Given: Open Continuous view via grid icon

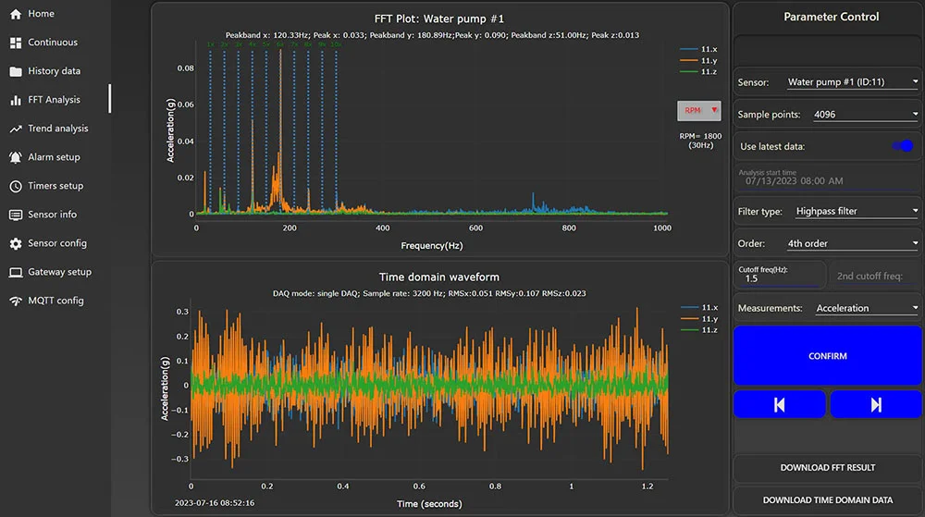Looking at the screenshot, I should 15,43.
